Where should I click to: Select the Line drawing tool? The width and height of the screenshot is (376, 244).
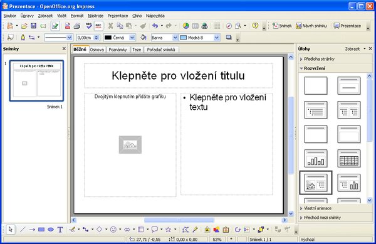23,230
